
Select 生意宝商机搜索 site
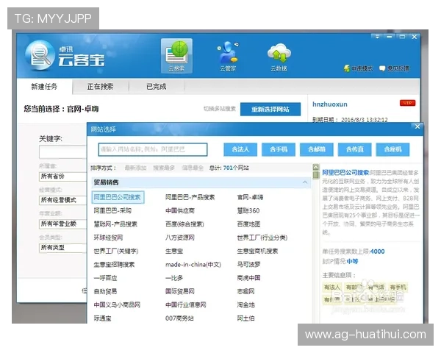click(257, 251)
